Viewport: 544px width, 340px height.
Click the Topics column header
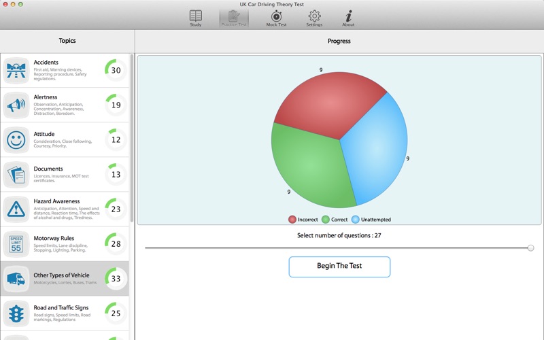67,41
